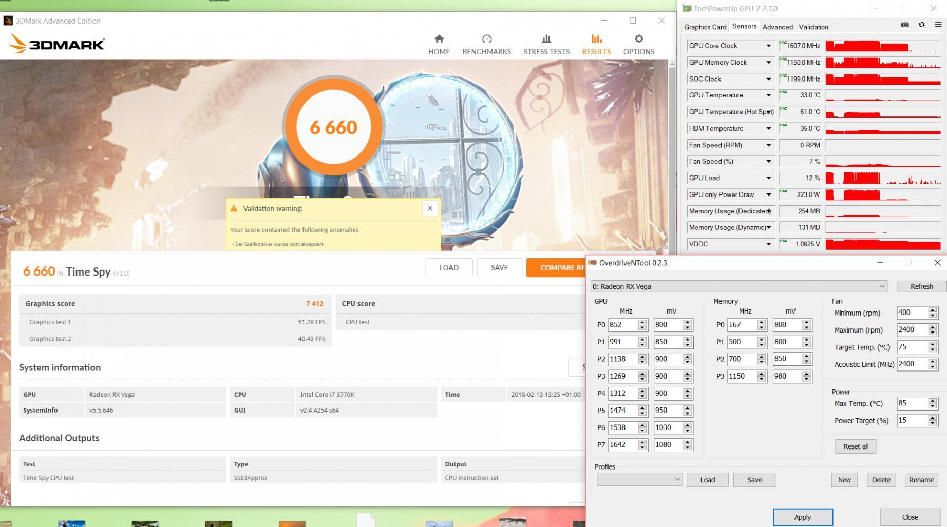
Task: Click Refresh in OverdriveNTool
Action: click(921, 286)
